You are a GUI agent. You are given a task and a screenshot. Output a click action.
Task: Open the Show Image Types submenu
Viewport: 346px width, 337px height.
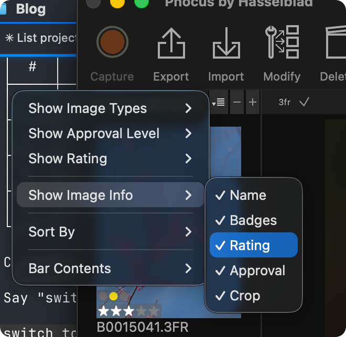click(x=110, y=108)
